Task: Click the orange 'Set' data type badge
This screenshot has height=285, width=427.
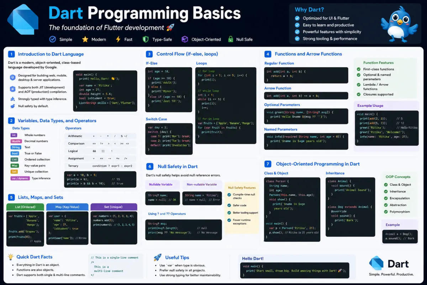Action: click(14, 172)
